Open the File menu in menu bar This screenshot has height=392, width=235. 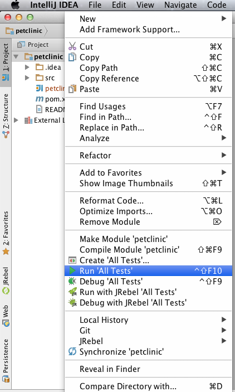(x=95, y=5)
